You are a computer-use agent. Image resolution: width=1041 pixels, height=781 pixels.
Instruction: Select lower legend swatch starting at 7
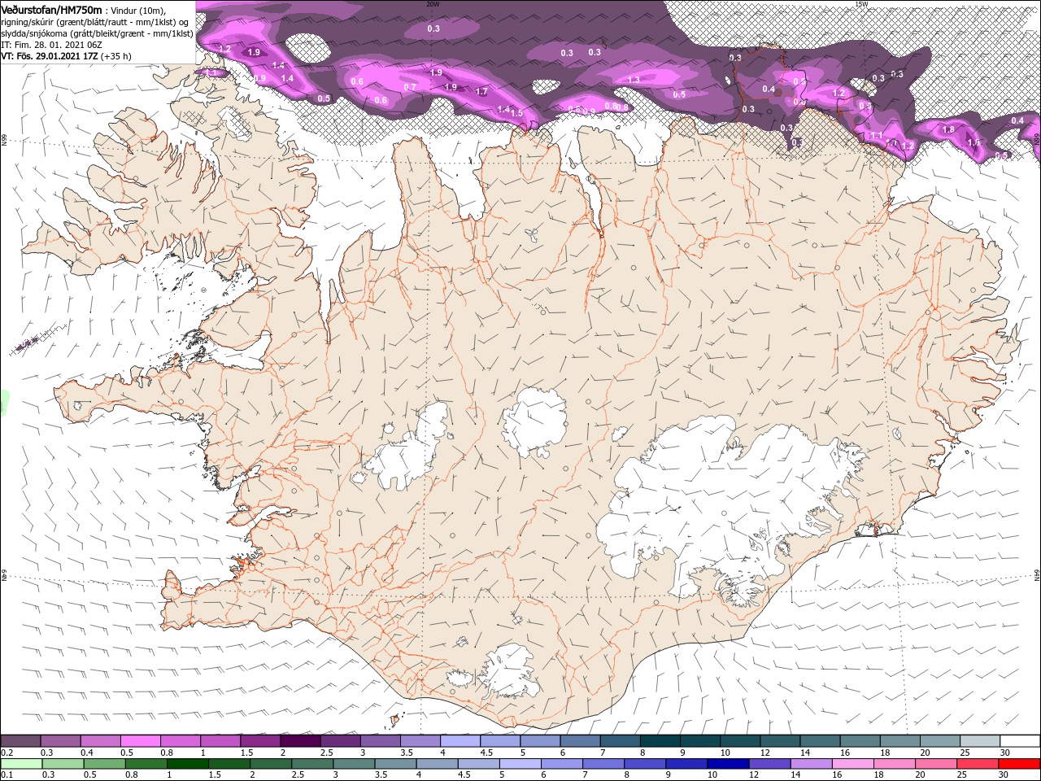[603, 764]
